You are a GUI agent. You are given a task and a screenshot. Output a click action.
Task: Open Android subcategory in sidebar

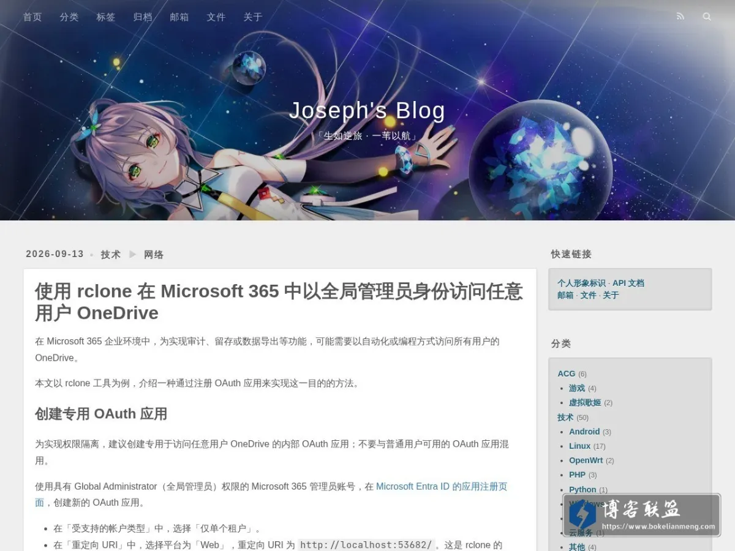click(x=584, y=432)
